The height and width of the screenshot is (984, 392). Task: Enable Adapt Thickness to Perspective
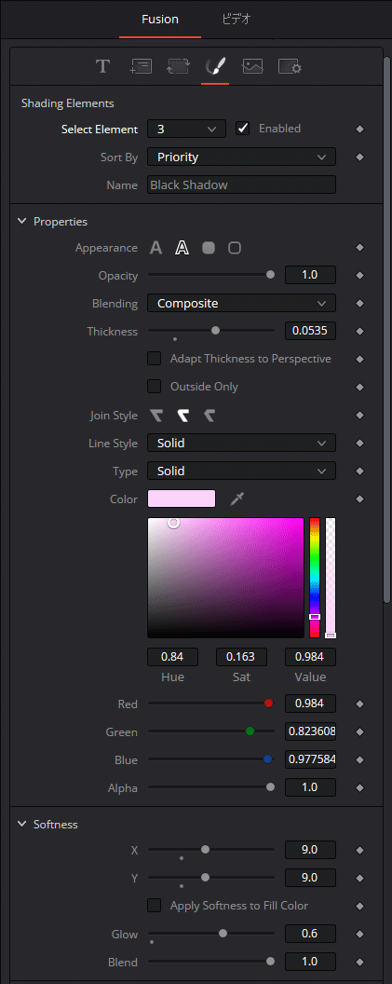click(155, 359)
